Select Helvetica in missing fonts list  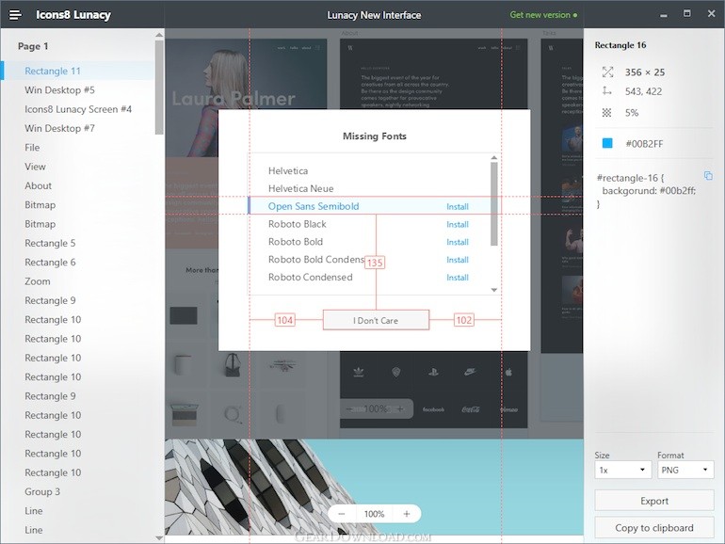click(288, 170)
